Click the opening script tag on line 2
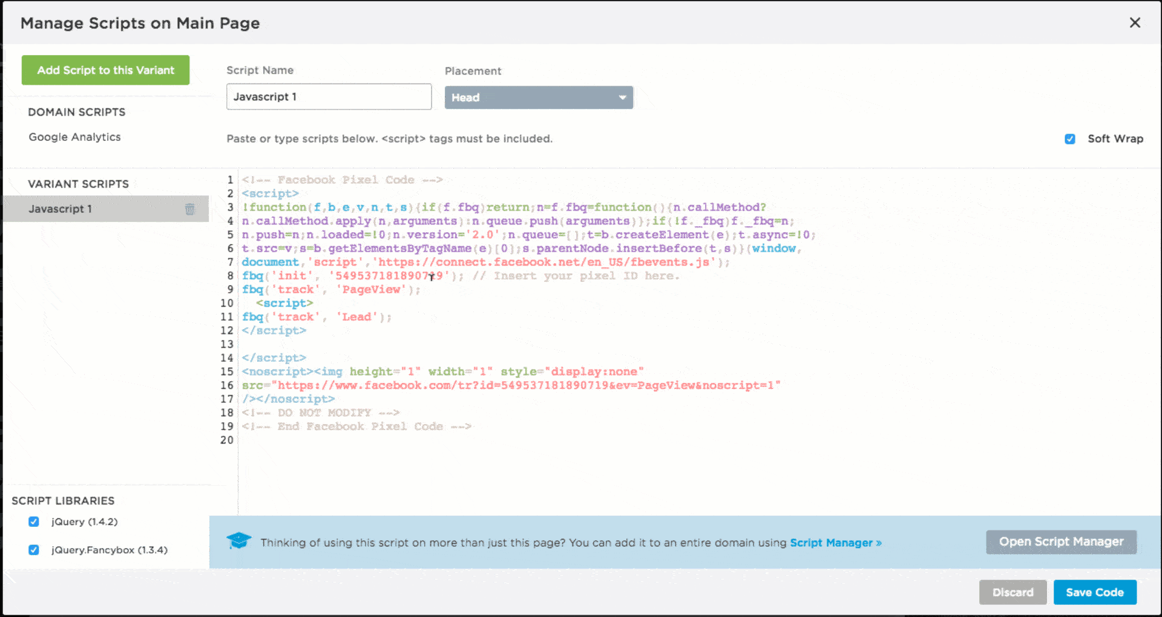 pyautogui.click(x=271, y=194)
